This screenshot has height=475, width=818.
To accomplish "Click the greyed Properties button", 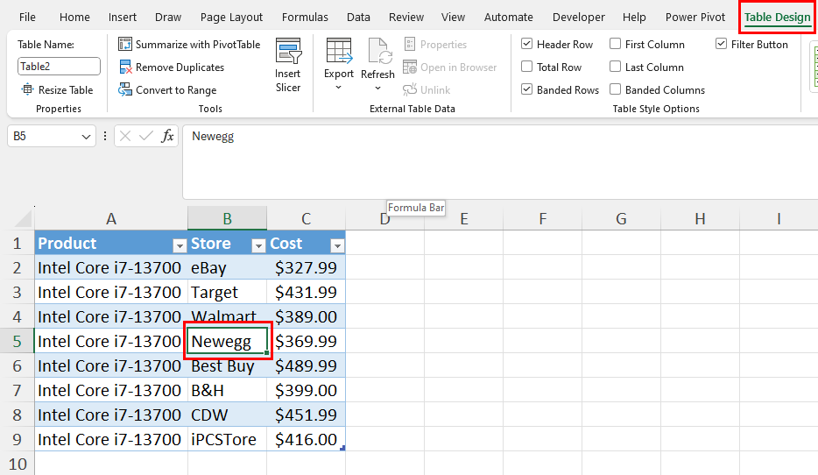I will pos(435,45).
